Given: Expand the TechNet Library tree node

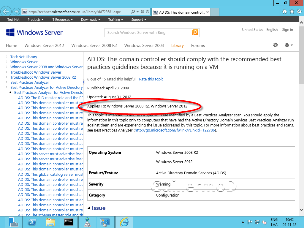Looking at the screenshot, I should point(7,57).
